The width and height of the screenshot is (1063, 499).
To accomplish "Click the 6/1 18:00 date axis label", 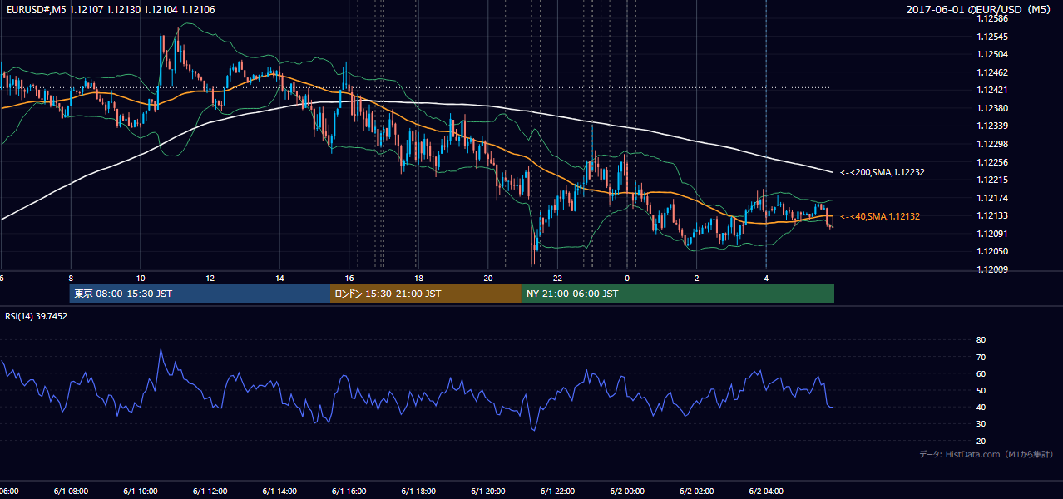I will [x=418, y=492].
